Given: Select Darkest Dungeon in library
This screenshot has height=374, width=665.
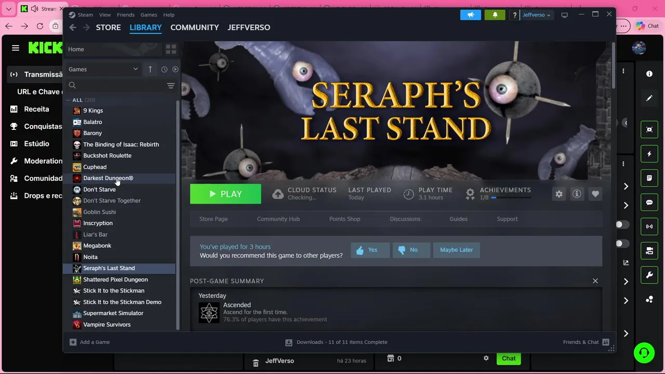Looking at the screenshot, I should click(x=120, y=178).
